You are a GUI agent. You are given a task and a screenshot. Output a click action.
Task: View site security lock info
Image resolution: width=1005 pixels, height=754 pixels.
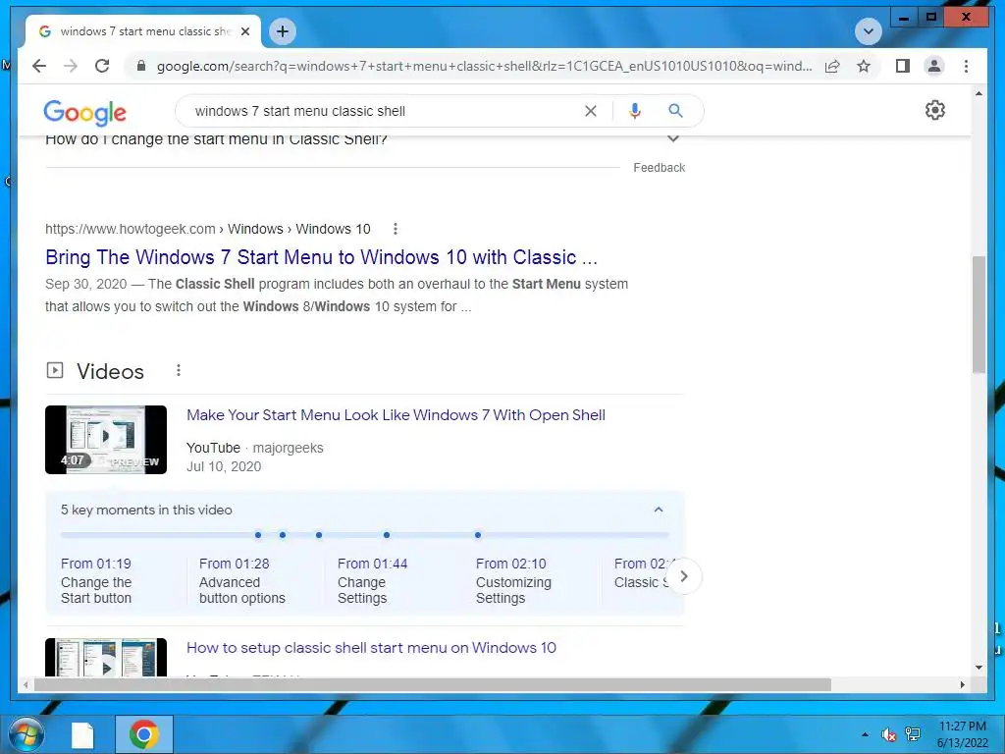[141, 66]
